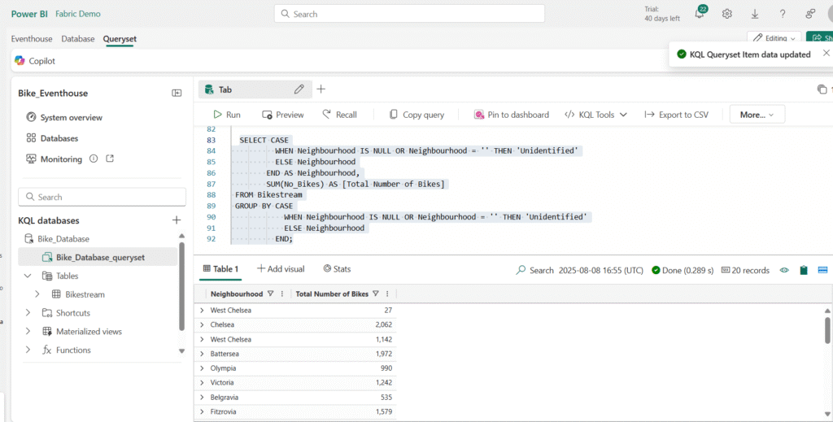Click the Belgravia cell in results
Viewport: 833px width, 422px height.
[225, 397]
